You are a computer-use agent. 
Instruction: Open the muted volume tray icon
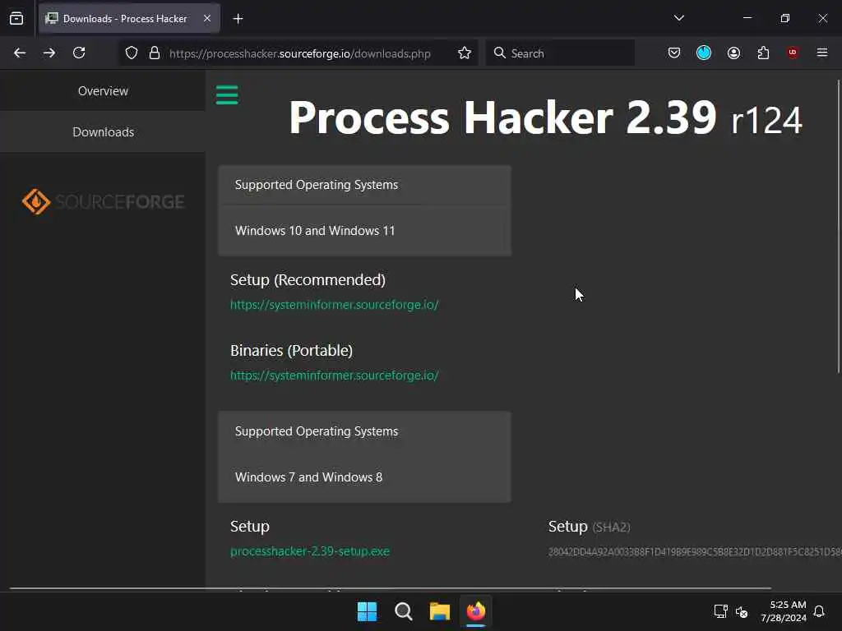click(742, 611)
